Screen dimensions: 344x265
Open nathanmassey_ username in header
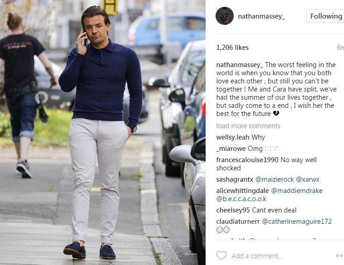pyautogui.click(x=261, y=16)
